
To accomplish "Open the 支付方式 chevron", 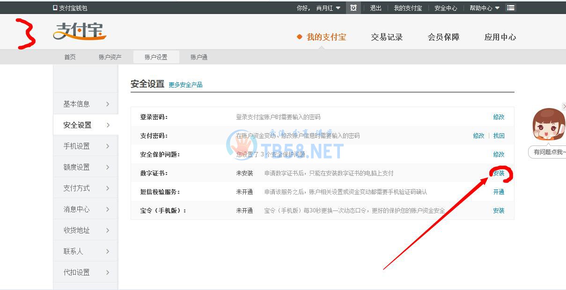I will point(108,188).
